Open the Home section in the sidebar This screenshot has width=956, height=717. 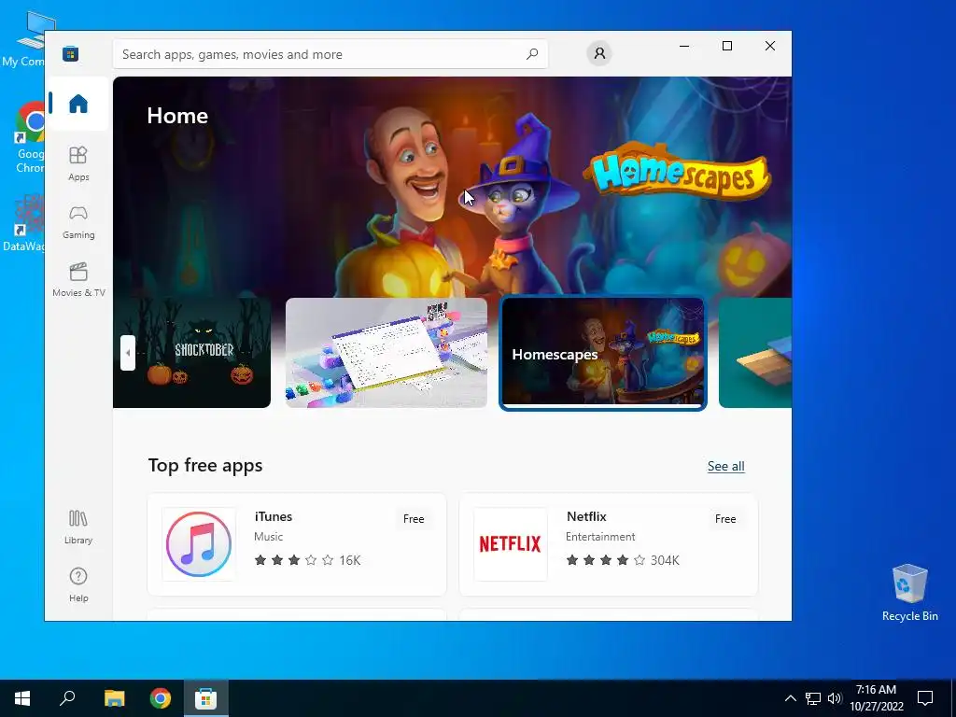(x=78, y=104)
